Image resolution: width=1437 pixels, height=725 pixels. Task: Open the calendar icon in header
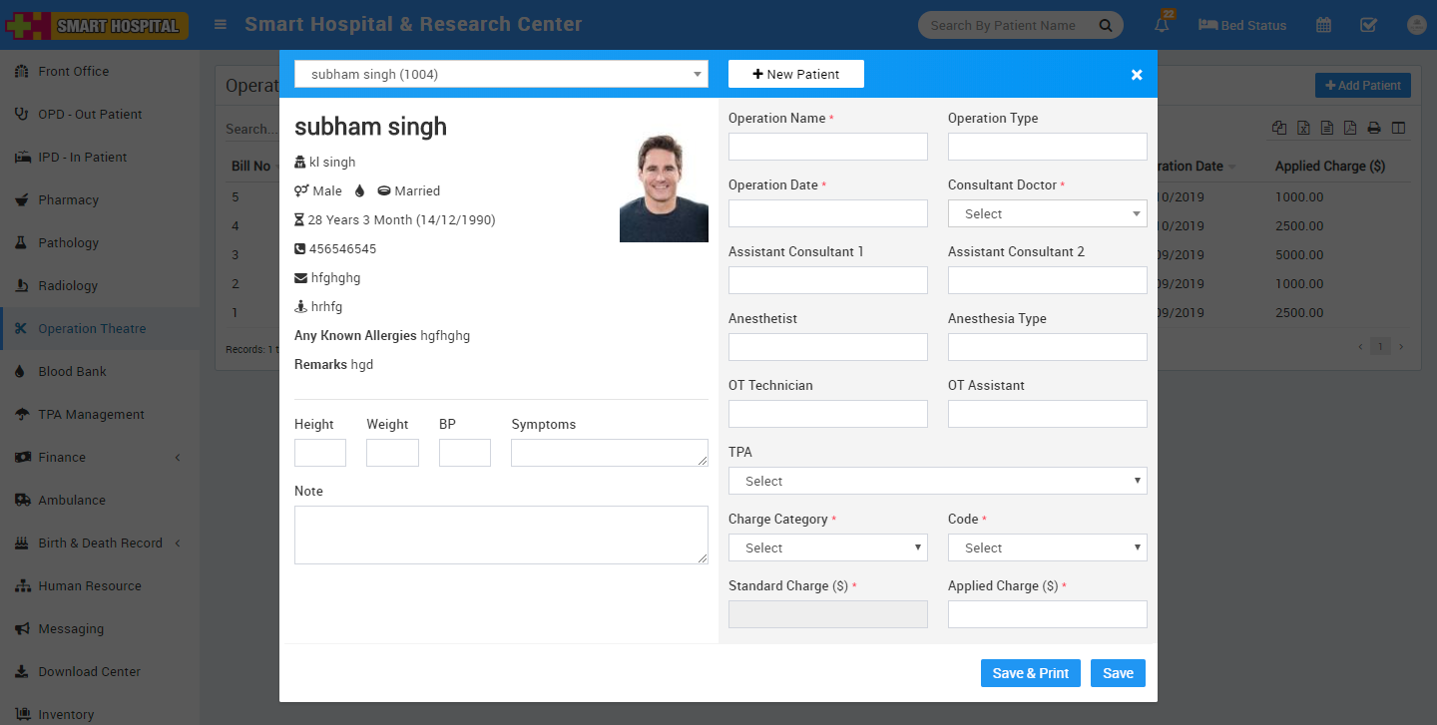pyautogui.click(x=1323, y=25)
